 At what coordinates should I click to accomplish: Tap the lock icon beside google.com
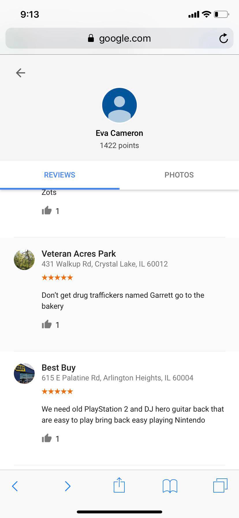coord(91,38)
